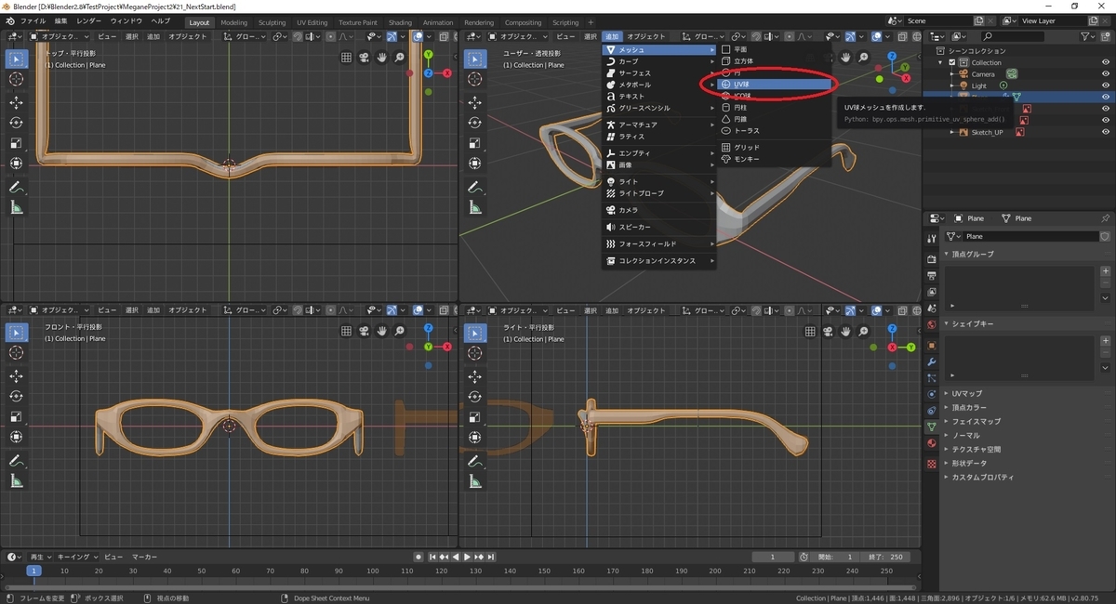Image resolution: width=1116 pixels, height=604 pixels.
Task: Select the Measure tool in Top viewport
Action: (x=16, y=208)
